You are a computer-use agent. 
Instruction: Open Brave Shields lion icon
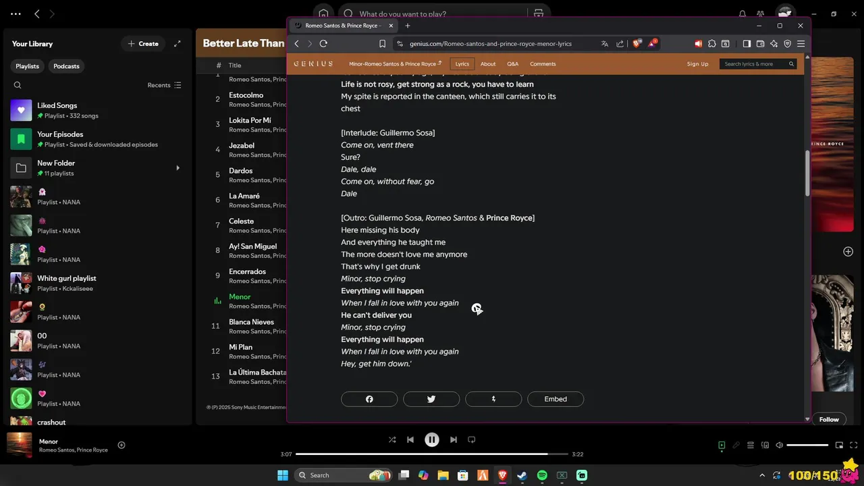pyautogui.click(x=637, y=43)
